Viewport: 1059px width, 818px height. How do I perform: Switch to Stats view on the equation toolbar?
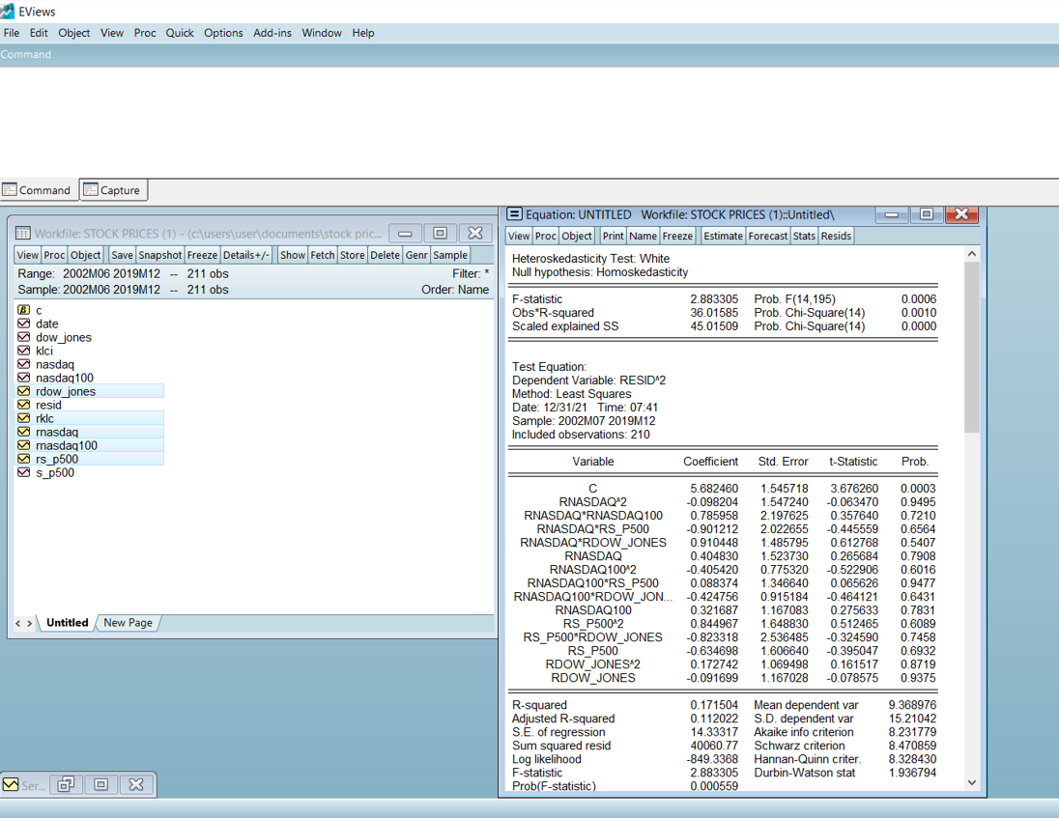click(804, 235)
